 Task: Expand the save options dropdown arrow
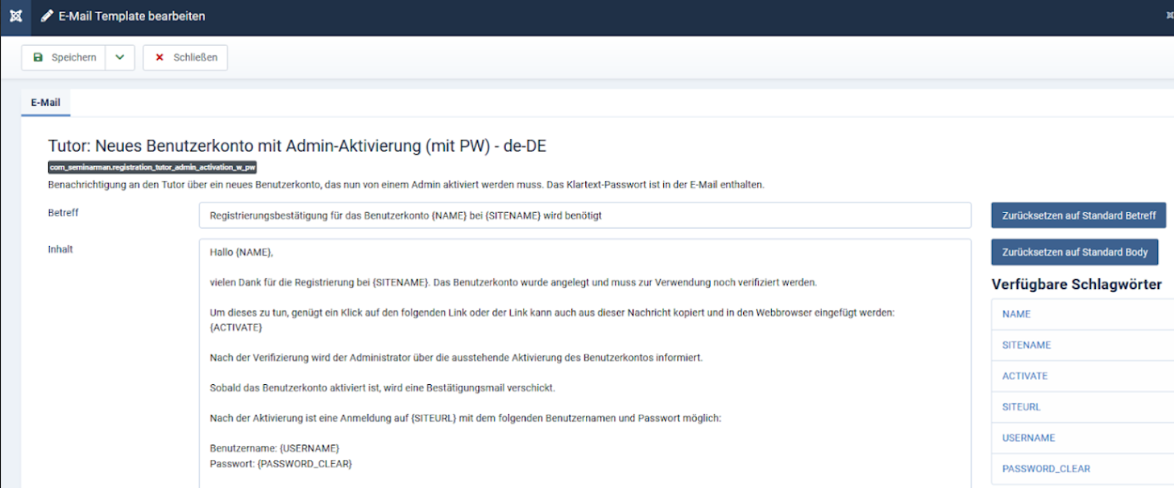tap(120, 57)
